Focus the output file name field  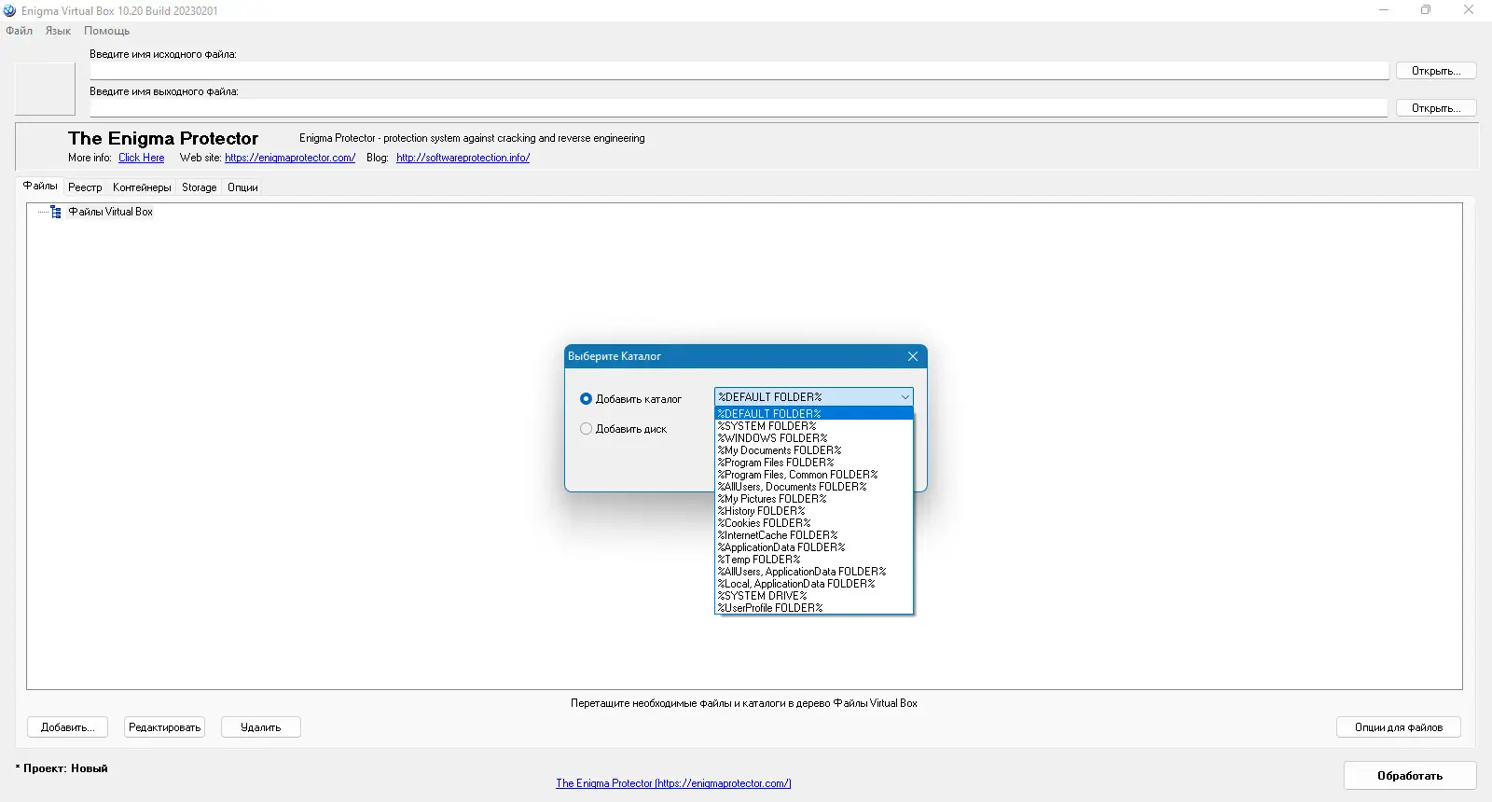[x=739, y=108]
